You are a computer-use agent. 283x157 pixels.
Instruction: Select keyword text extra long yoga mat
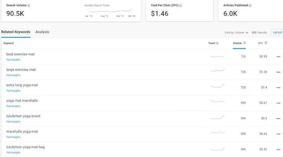[22, 85]
